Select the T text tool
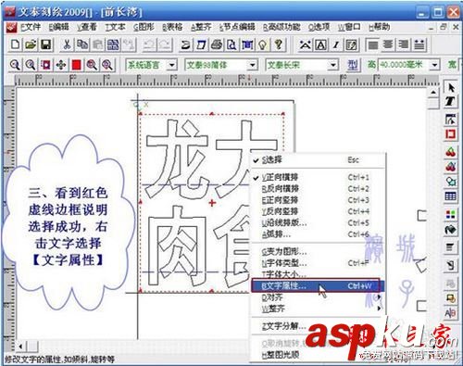The height and width of the screenshot is (366, 463). point(450,101)
